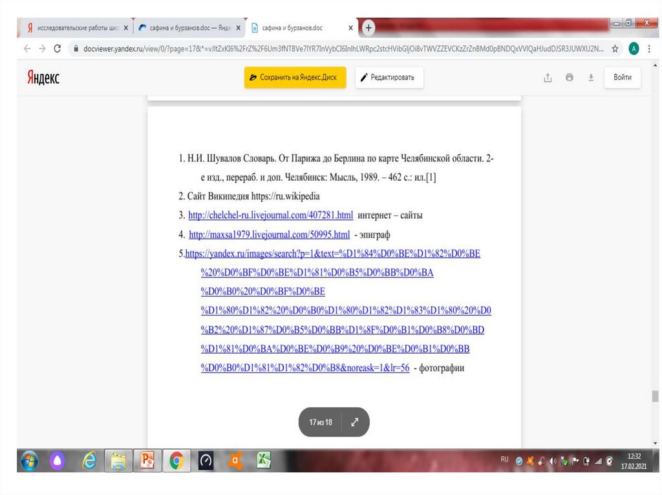Click the Яндекс logo
The image size is (662, 495).
(x=43, y=77)
